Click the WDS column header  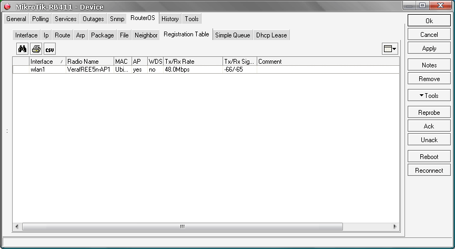point(156,61)
